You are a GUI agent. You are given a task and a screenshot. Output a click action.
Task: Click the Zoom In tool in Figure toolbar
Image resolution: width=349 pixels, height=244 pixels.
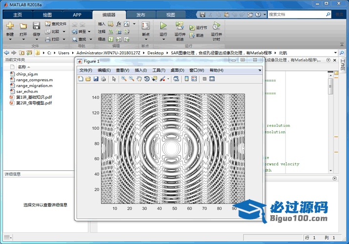pyautogui.click(x=124, y=79)
